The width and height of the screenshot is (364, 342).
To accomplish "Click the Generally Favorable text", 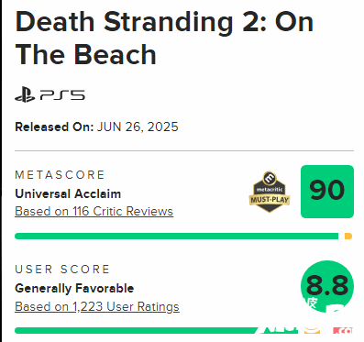I will (74, 288).
